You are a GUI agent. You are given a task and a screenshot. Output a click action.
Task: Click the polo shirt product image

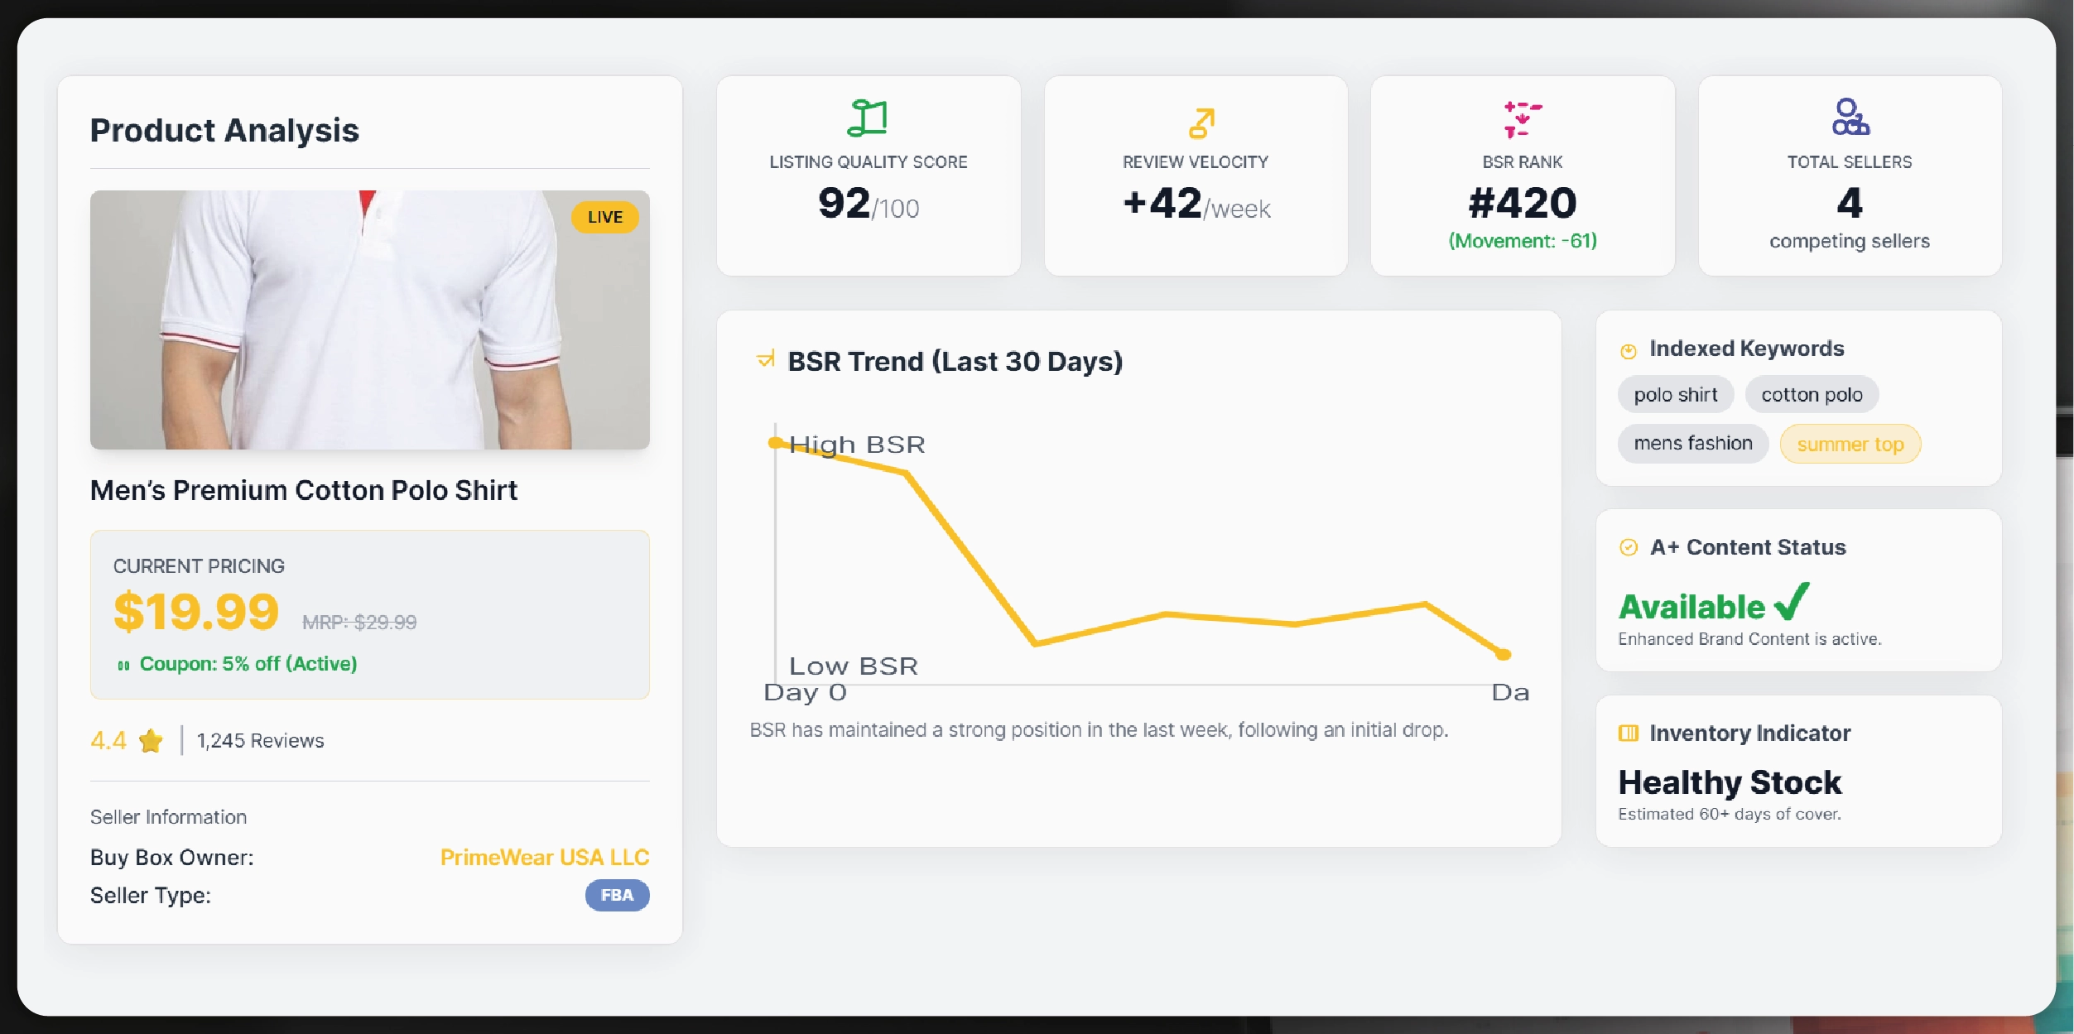click(x=370, y=320)
